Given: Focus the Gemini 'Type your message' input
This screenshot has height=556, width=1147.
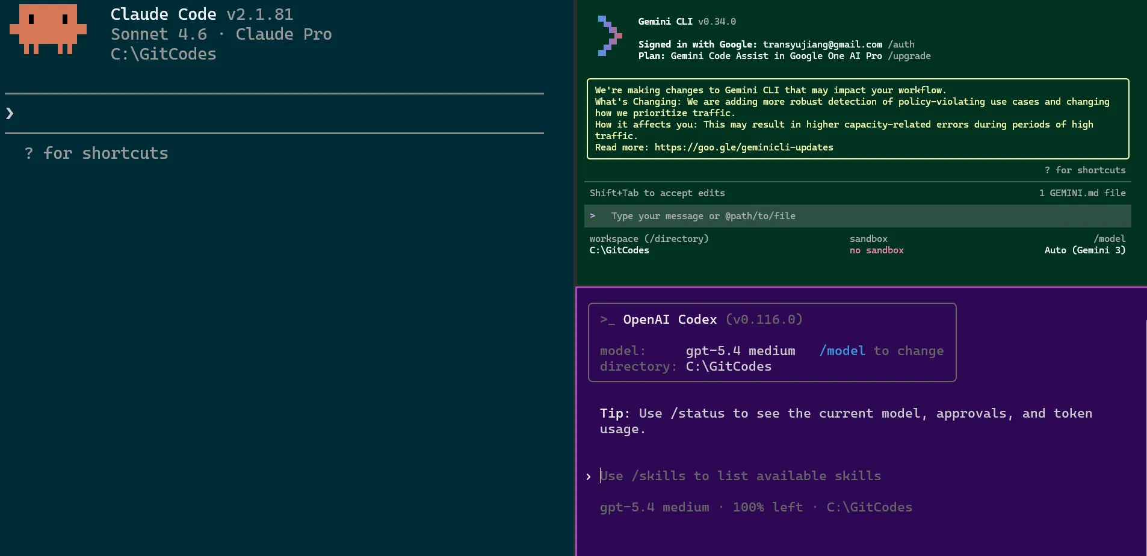Looking at the screenshot, I should pos(858,216).
